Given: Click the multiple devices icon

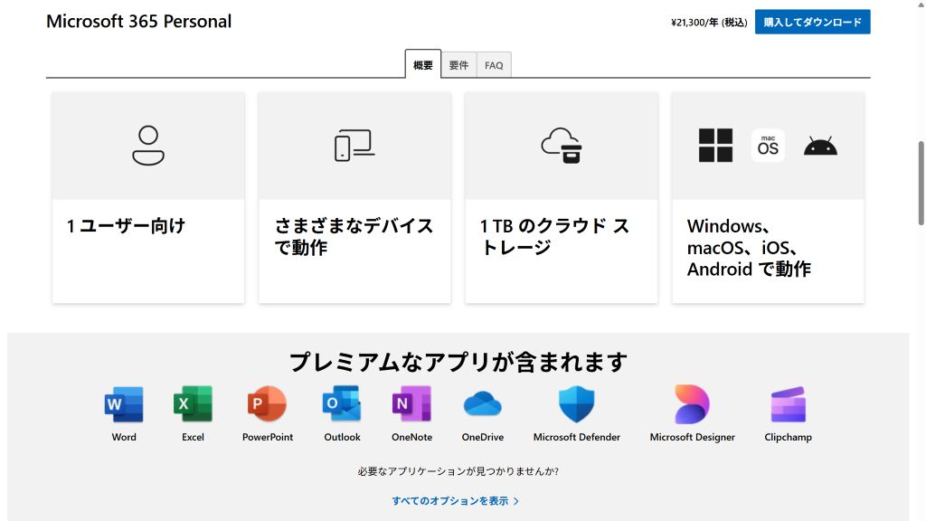Looking at the screenshot, I should point(354,146).
